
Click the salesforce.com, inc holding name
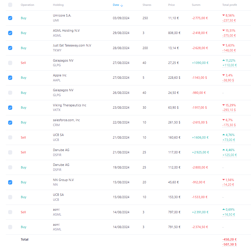[66, 120]
